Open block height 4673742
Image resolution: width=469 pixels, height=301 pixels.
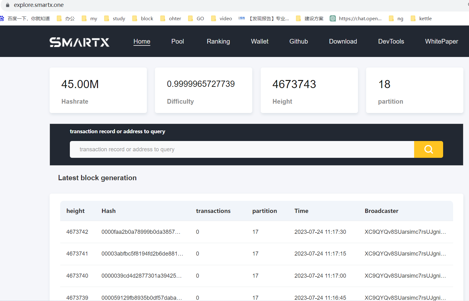click(x=77, y=232)
